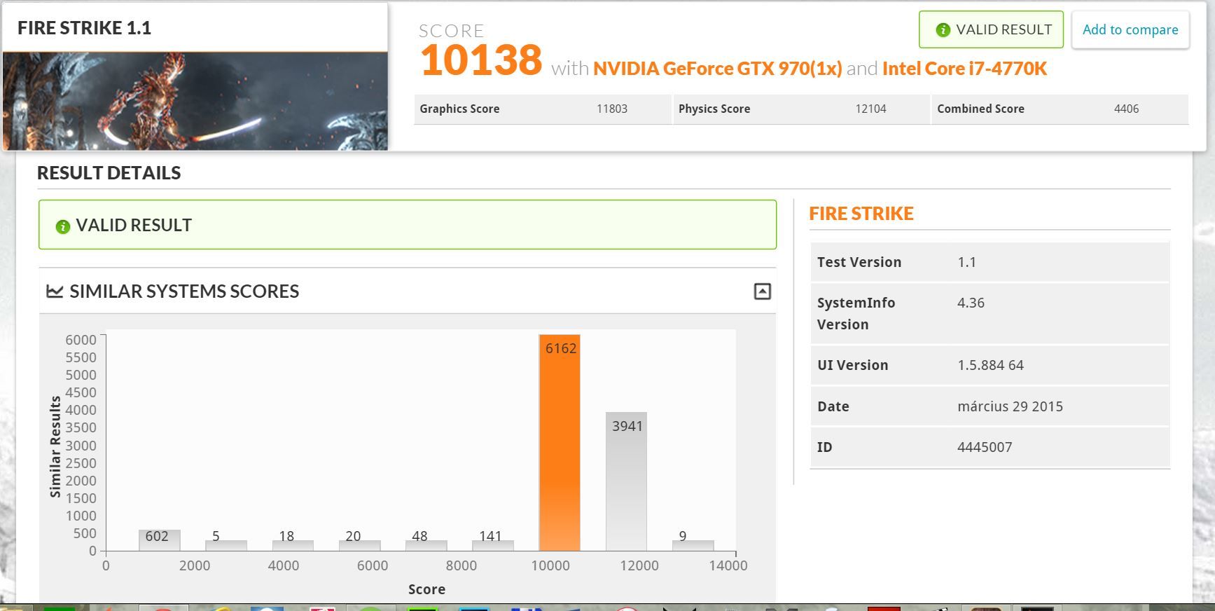The height and width of the screenshot is (611, 1215).
Task: Click the green VALID RESULT button beside Add to compare
Action: pyautogui.click(x=991, y=29)
